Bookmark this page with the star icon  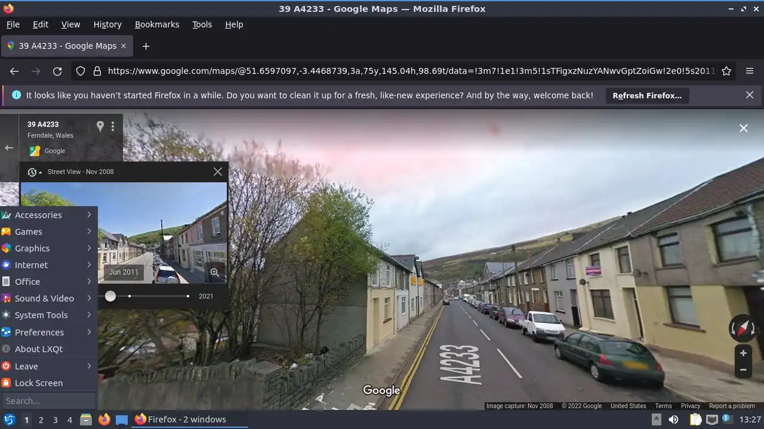[x=726, y=71]
